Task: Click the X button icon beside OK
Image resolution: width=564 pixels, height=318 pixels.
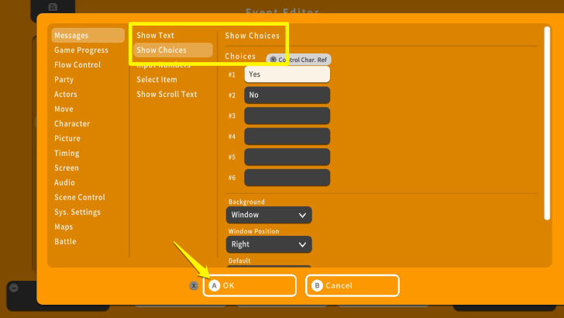Action: [194, 285]
